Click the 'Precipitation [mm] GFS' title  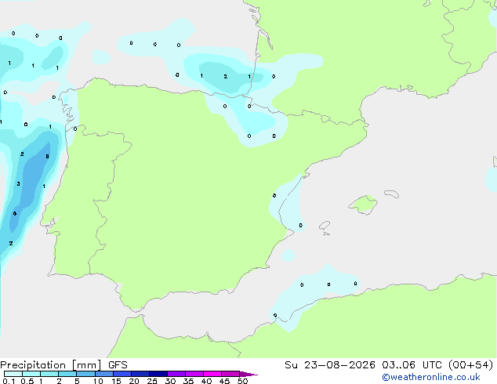(63, 365)
